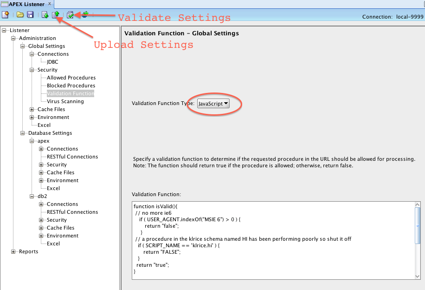Collapse the db2 database node
This screenshot has height=290, width=425.
pos(32,196)
